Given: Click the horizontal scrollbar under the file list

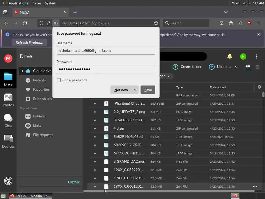Looking at the screenshot, I should (169, 191).
